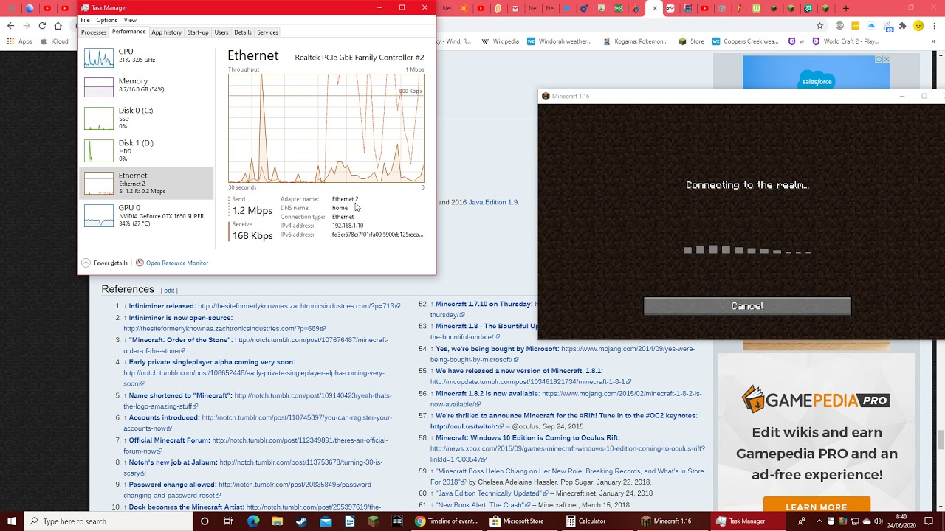The height and width of the screenshot is (531, 945).
Task: Click the browser home icon
Action: tap(58, 25)
